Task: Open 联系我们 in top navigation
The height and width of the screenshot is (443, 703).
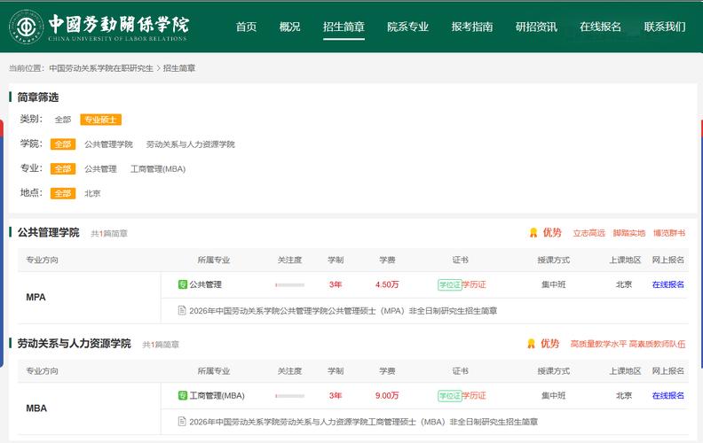Action: 665,27
